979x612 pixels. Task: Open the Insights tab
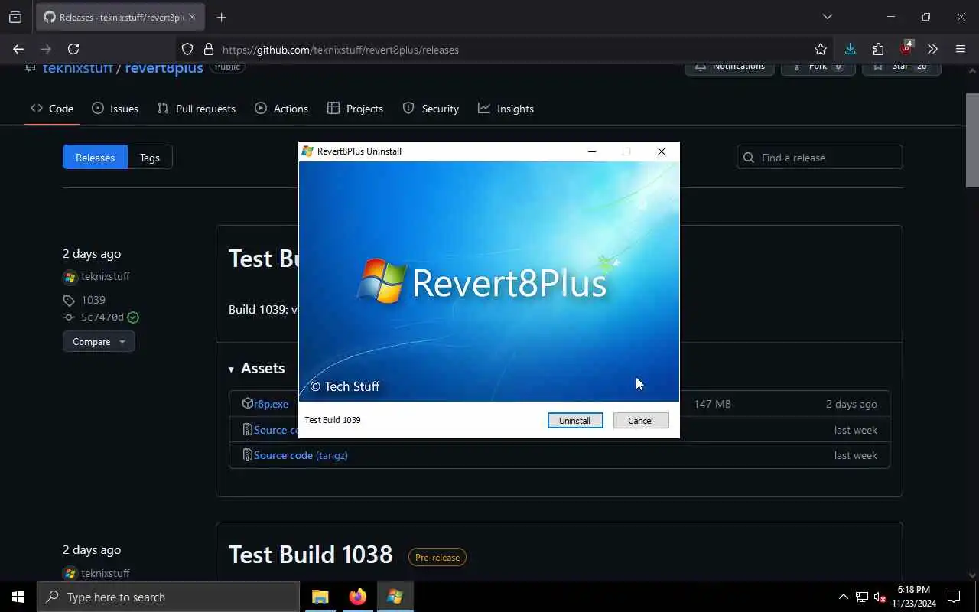point(506,109)
